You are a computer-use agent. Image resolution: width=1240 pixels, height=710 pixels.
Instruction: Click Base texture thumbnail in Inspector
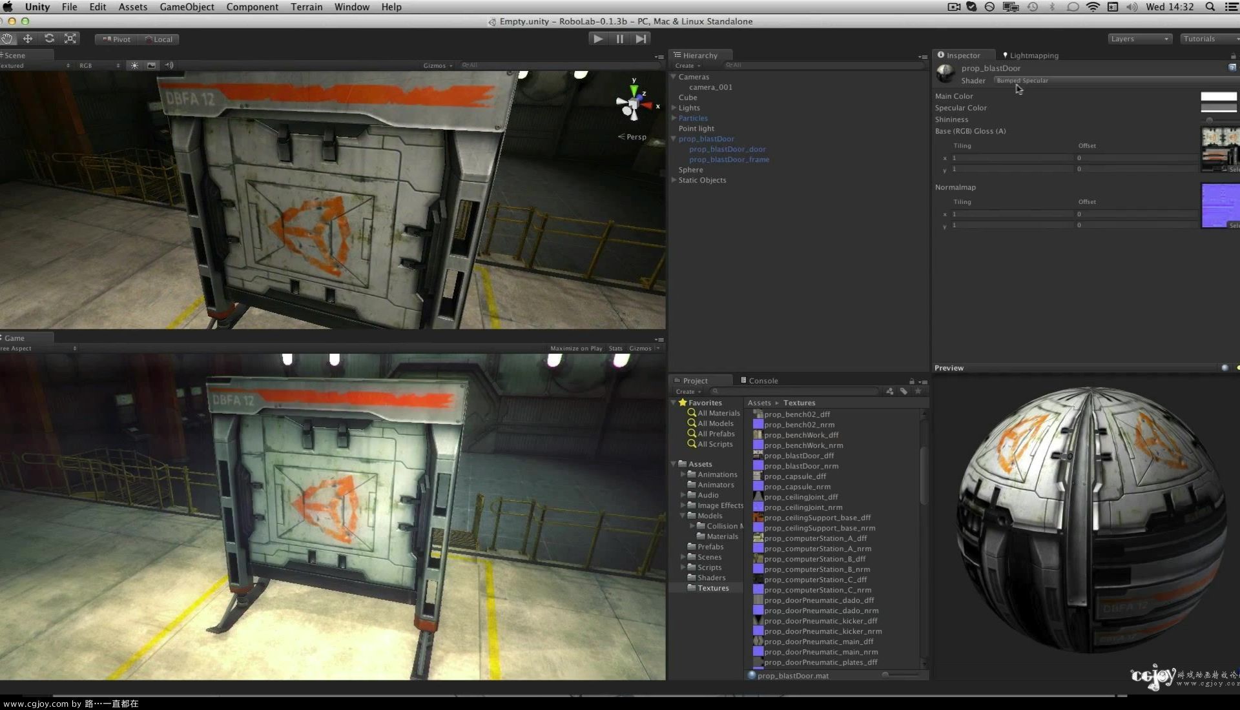pyautogui.click(x=1220, y=150)
